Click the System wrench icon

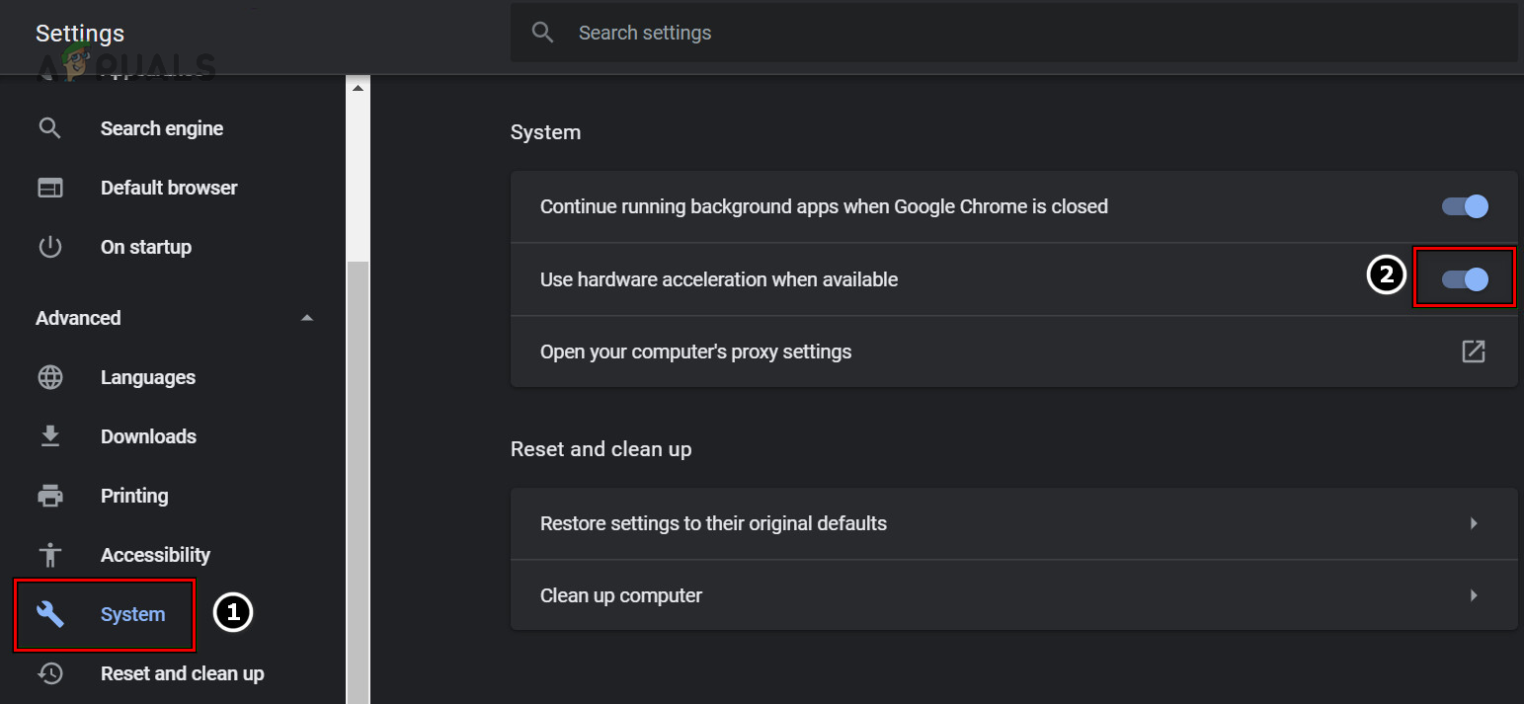coord(49,614)
